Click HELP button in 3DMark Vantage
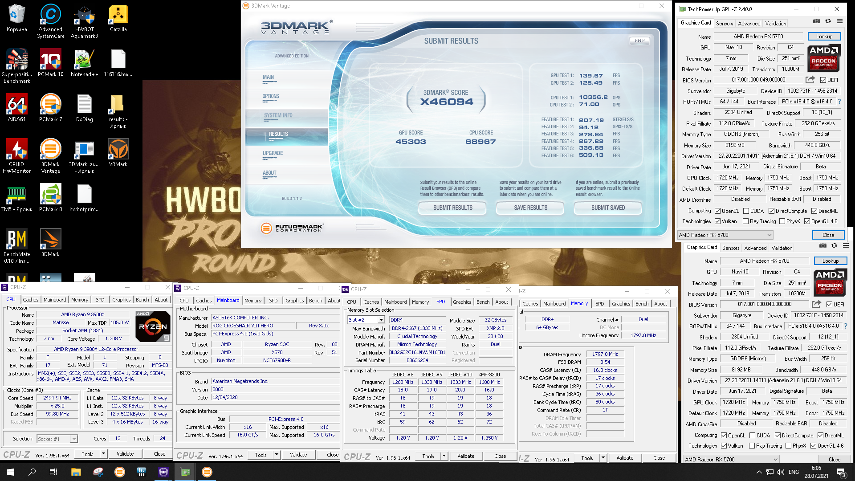The width and height of the screenshot is (855, 481). point(639,41)
